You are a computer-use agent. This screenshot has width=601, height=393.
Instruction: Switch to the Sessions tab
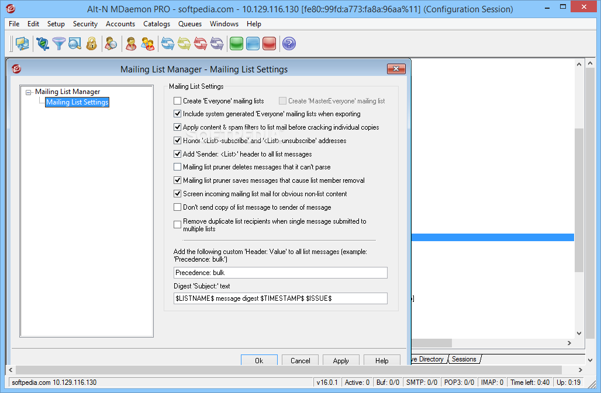(464, 359)
